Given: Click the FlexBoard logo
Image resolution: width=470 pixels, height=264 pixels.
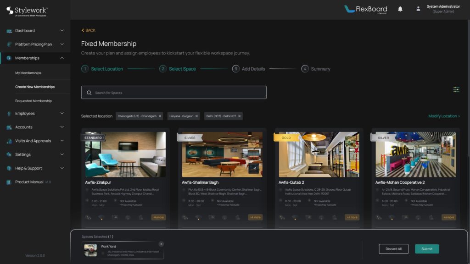Looking at the screenshot, I should coord(366,9).
